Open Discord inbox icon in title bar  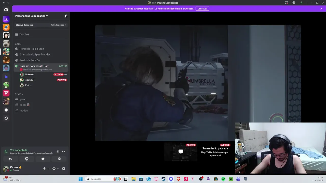pos(286,3)
